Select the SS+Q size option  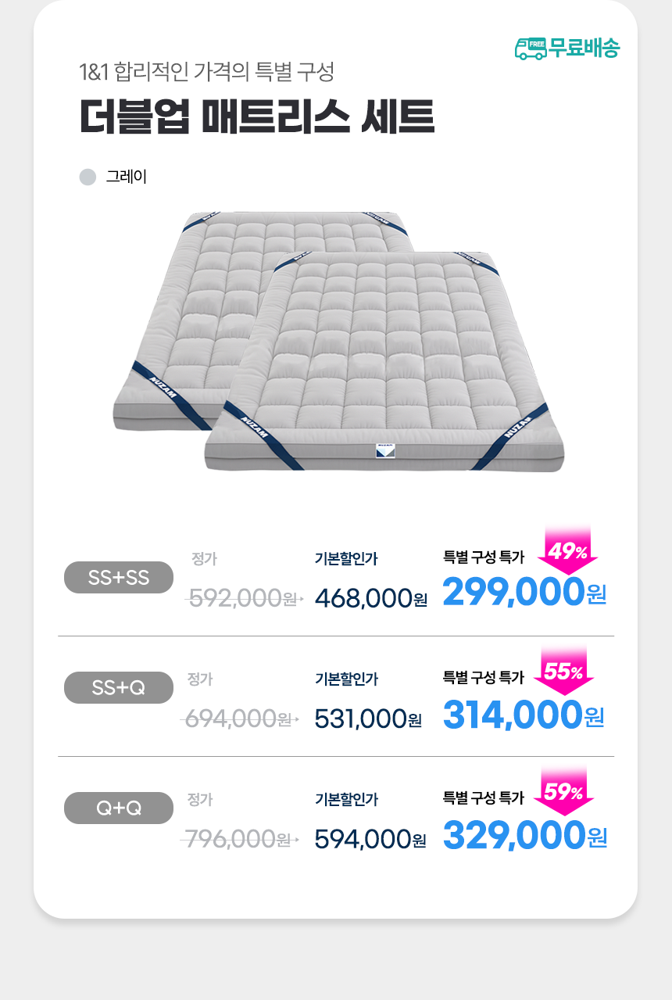119,687
